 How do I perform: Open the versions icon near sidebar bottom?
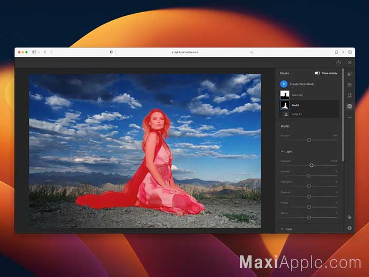pyautogui.click(x=349, y=217)
